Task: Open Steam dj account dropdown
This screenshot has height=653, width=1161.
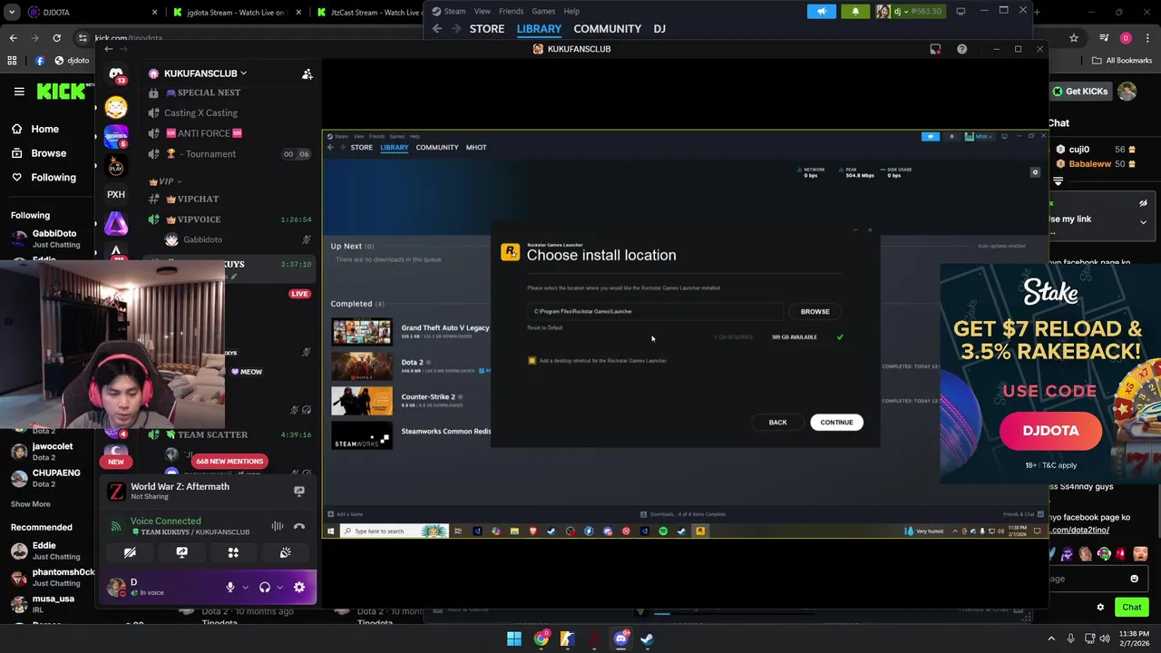Action: (x=910, y=11)
